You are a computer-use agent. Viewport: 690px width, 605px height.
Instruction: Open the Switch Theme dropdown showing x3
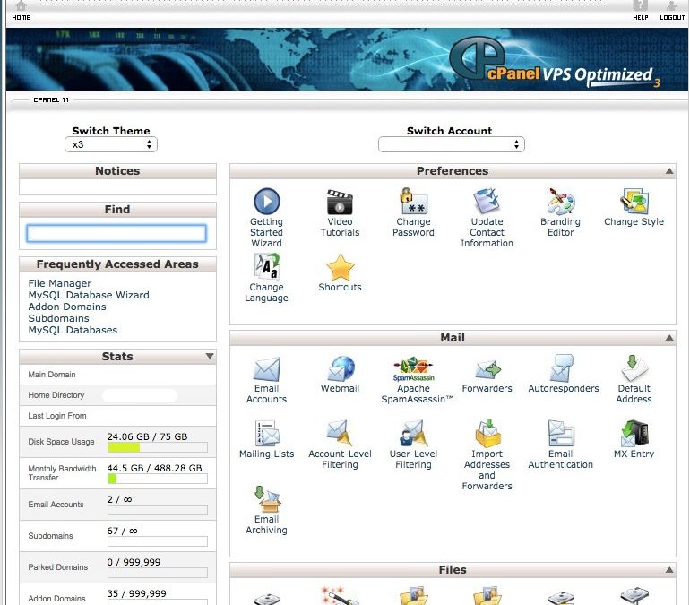(111, 144)
